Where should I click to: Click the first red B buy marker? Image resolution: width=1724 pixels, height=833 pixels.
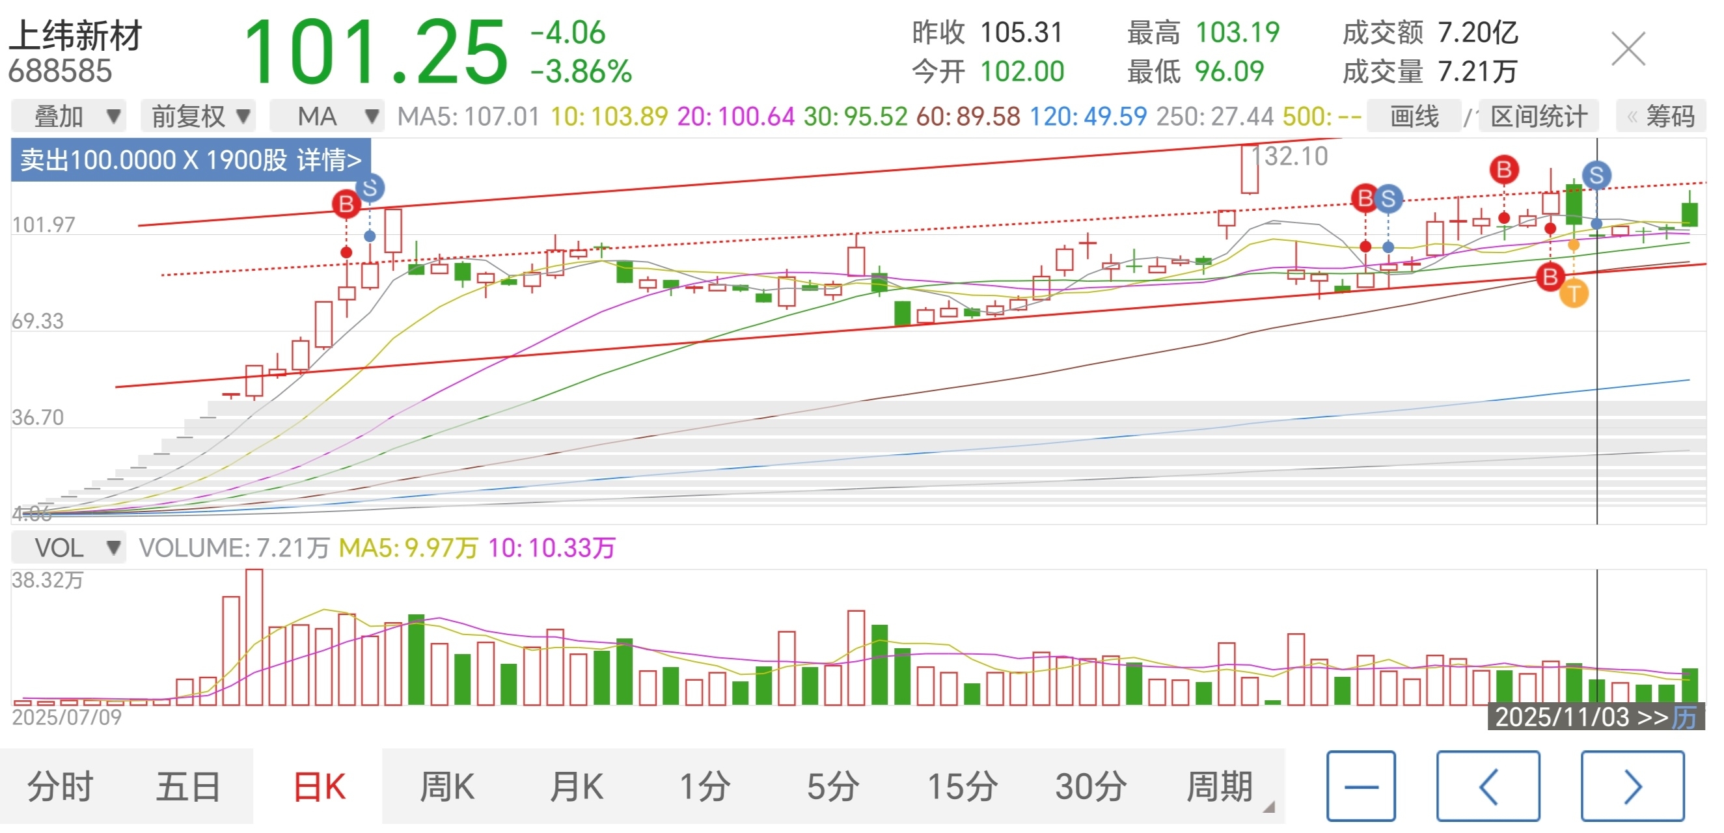(346, 204)
